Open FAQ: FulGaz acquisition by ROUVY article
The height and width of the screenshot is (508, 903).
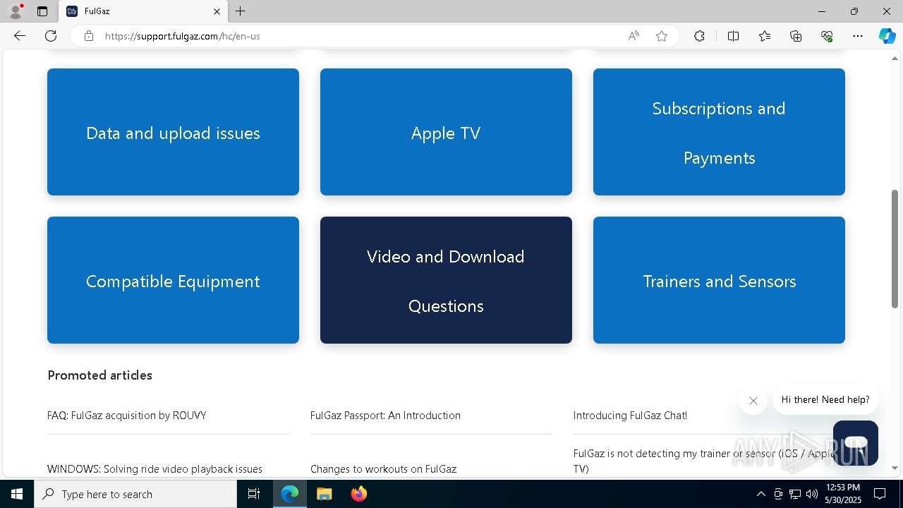coord(127,416)
